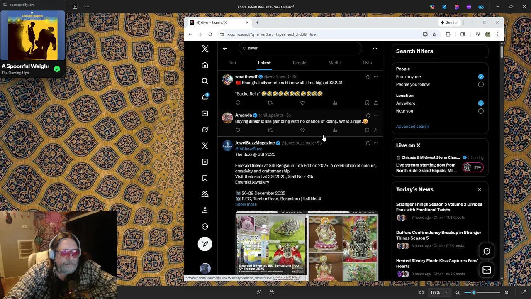Click the round Post compose button

(205, 244)
